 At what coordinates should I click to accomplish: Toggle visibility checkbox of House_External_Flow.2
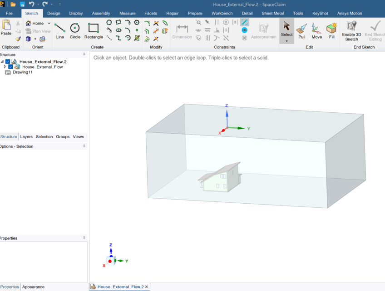(x=7, y=61)
